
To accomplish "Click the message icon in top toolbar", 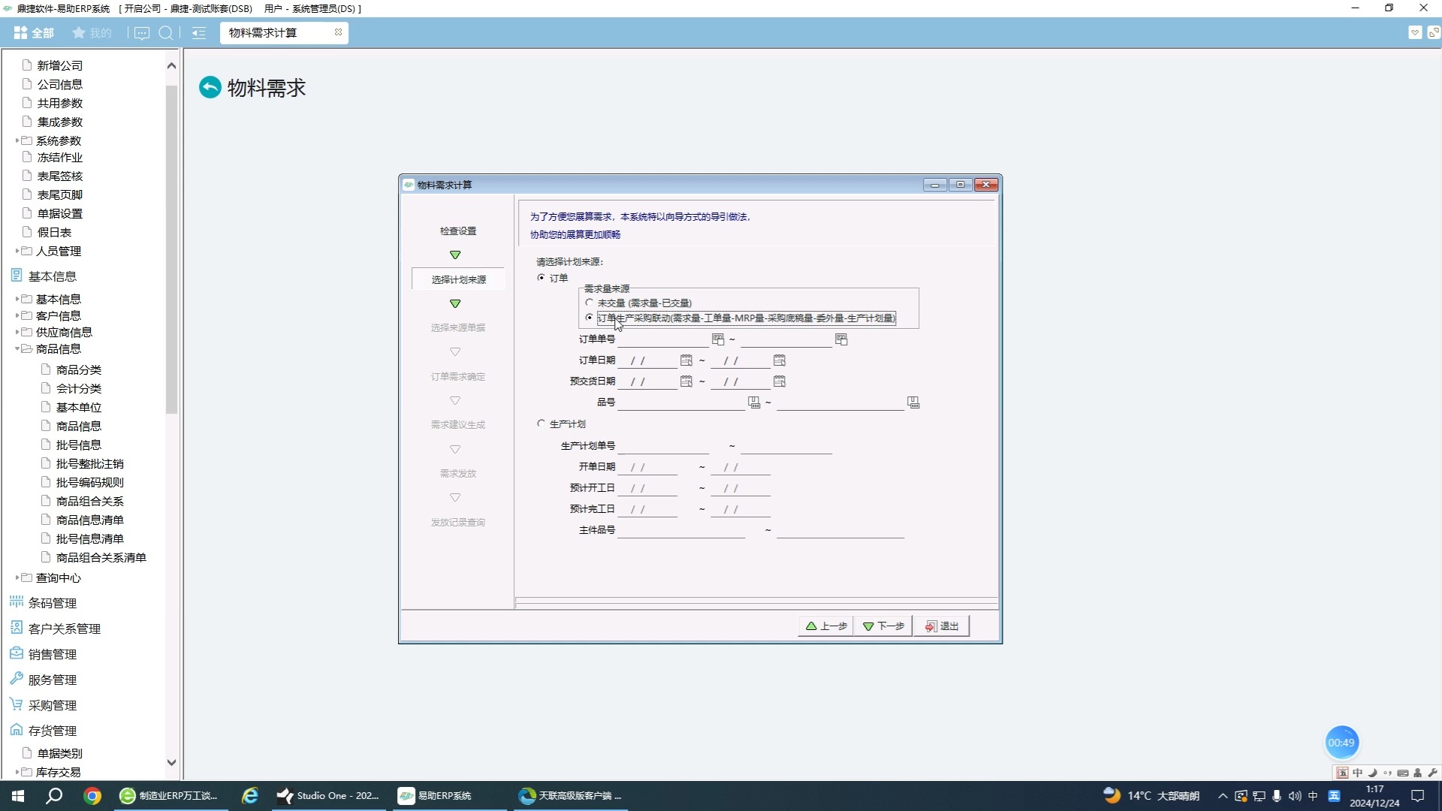I will [x=142, y=33].
